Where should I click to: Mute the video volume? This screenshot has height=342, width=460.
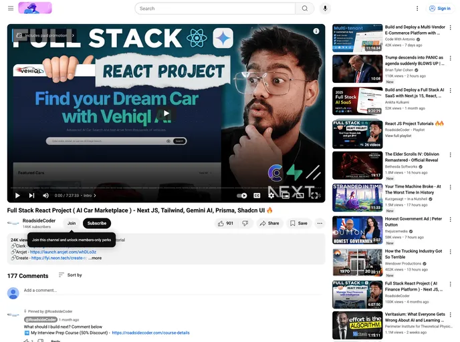(x=45, y=196)
